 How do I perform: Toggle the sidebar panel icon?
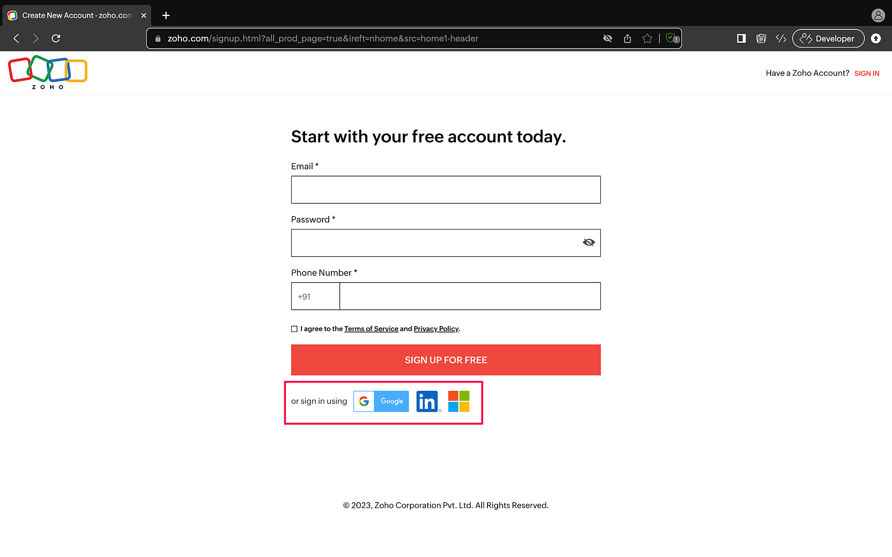coord(741,38)
